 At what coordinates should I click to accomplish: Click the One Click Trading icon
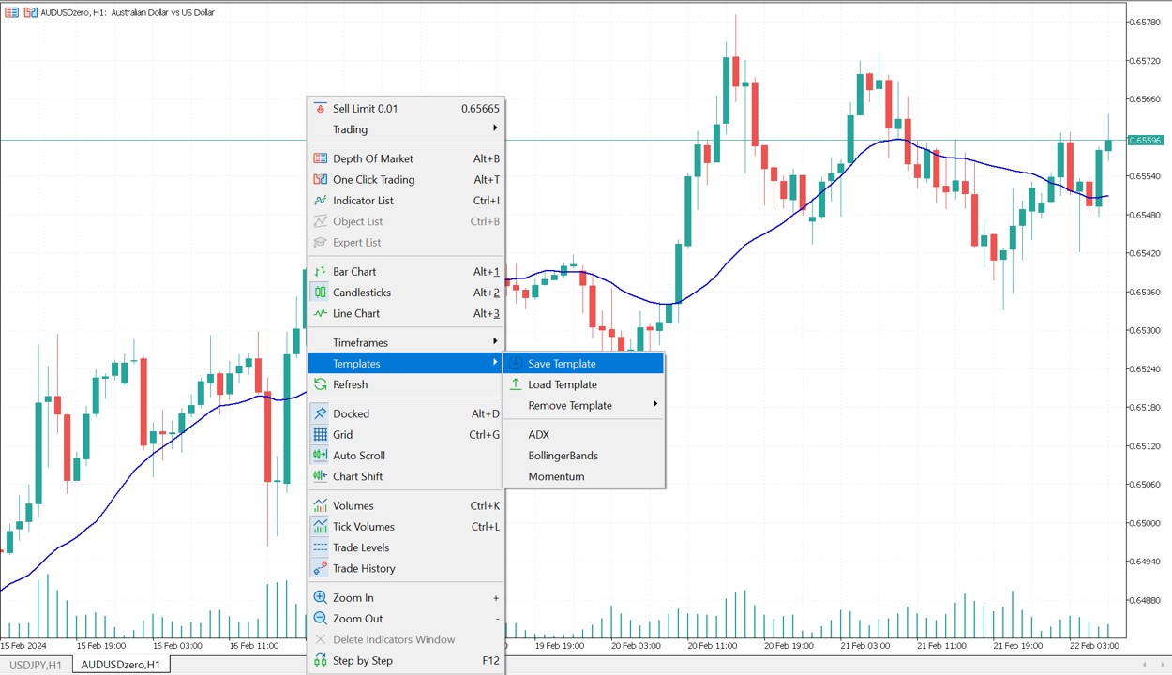point(321,180)
